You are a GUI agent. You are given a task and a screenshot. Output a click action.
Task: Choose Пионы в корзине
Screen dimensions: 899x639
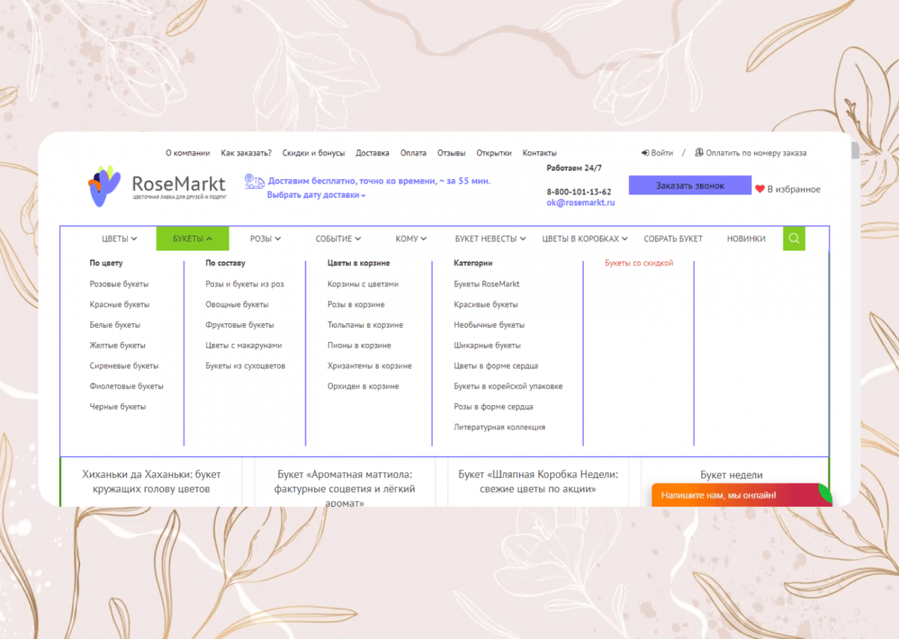(x=359, y=345)
